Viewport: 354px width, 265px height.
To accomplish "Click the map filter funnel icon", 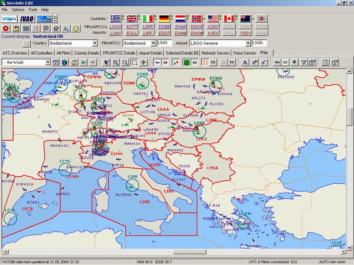I will tap(304, 62).
